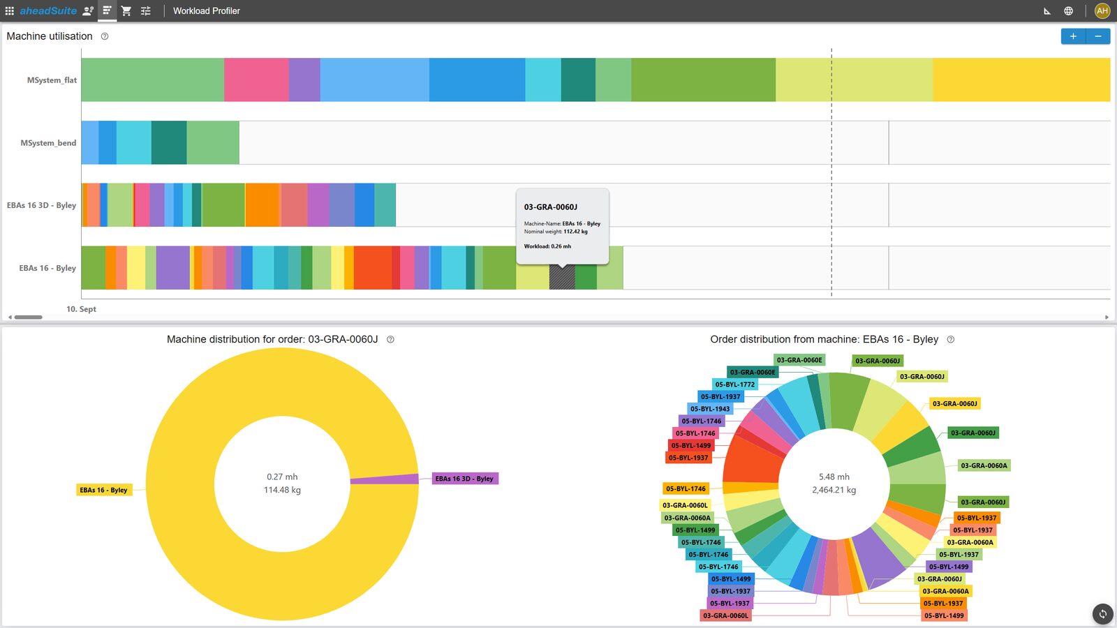Select the EBAs 16 3D - Byley row label
1117x628 pixels.
pos(41,205)
